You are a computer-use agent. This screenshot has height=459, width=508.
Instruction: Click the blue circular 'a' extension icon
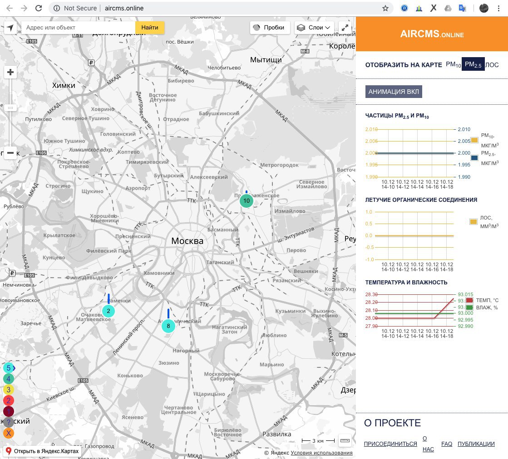(404, 8)
